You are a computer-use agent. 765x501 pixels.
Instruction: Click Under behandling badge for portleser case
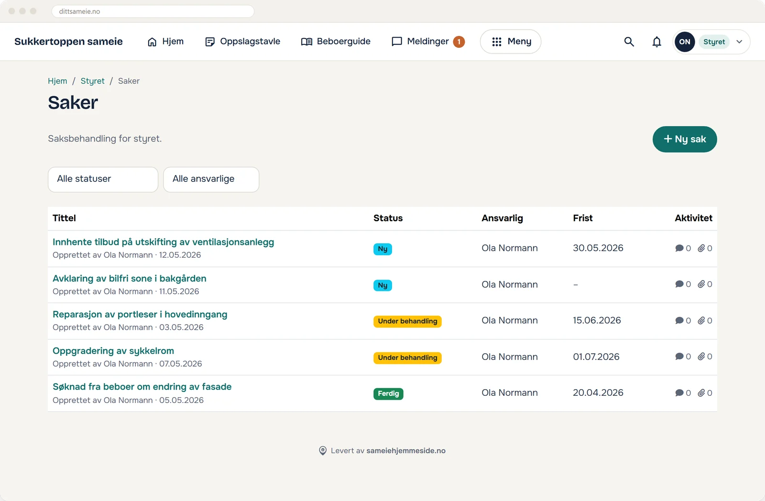point(407,321)
